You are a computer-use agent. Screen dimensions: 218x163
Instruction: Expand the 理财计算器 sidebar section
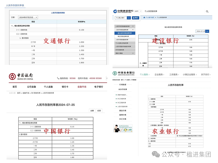click(133, 53)
